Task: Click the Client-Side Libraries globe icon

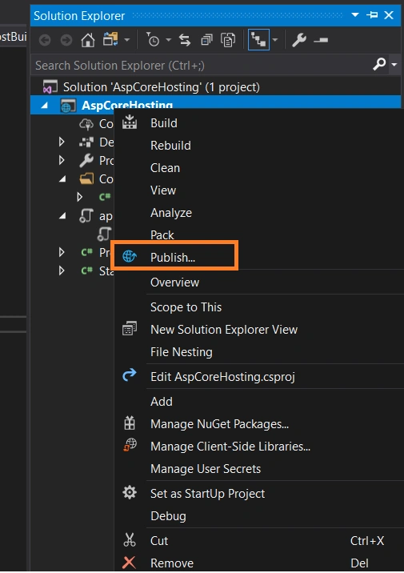Action: tap(130, 445)
